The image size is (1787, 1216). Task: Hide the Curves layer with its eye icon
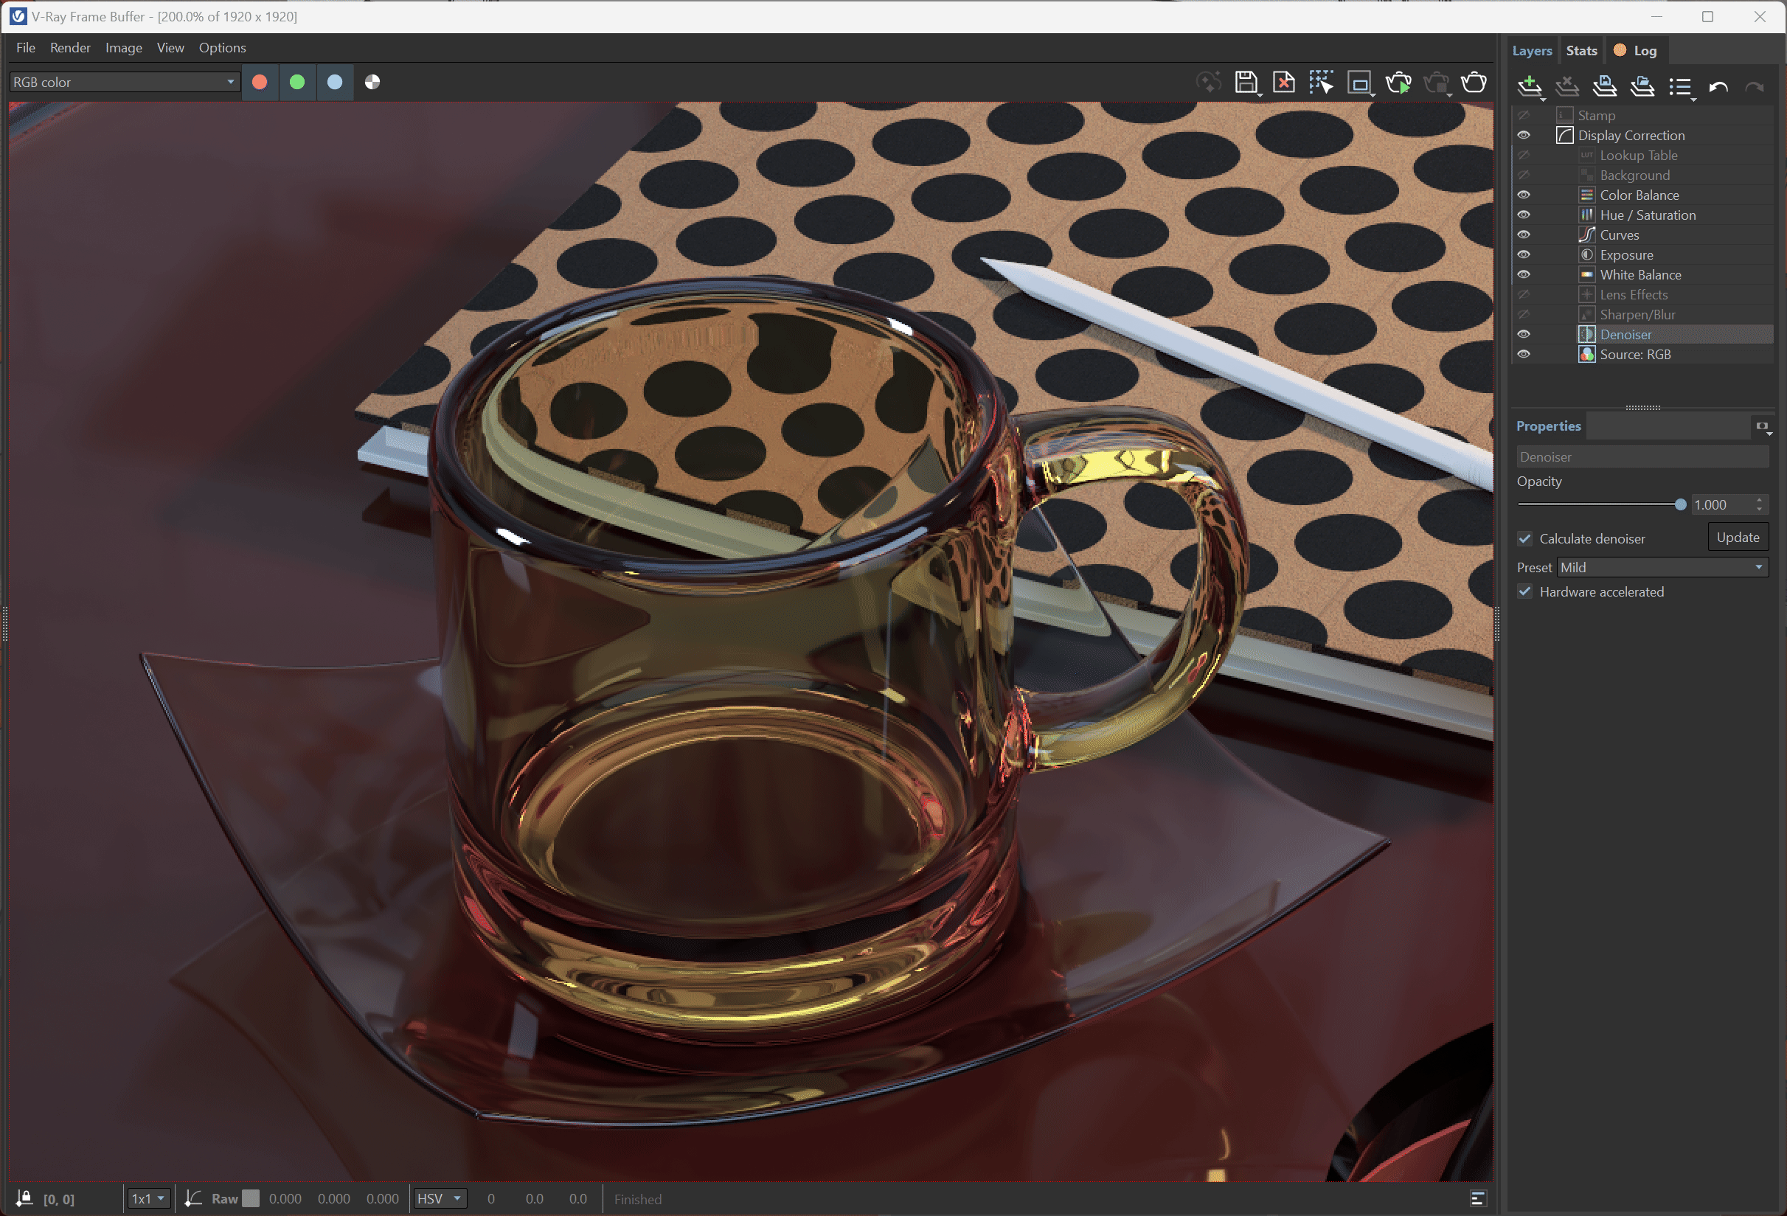tap(1523, 234)
